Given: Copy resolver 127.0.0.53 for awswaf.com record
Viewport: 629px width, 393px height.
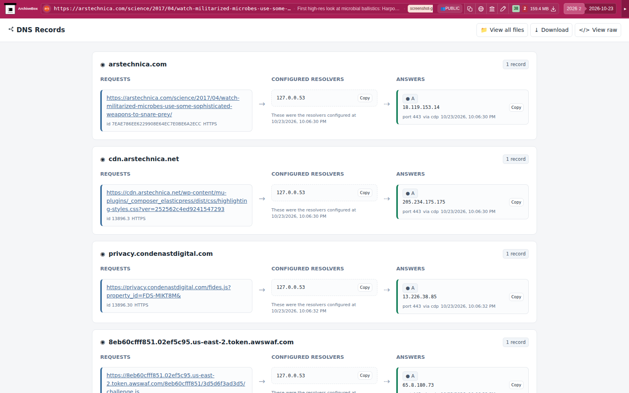Looking at the screenshot, I should [x=365, y=376].
